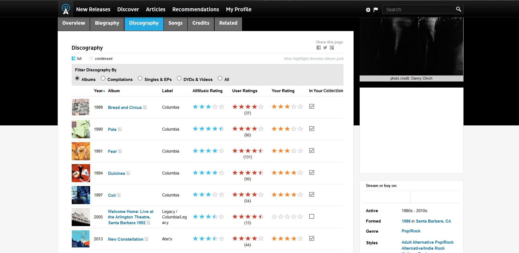Select the Compilations filter radio button
The image size is (519, 253).
pos(103,78)
